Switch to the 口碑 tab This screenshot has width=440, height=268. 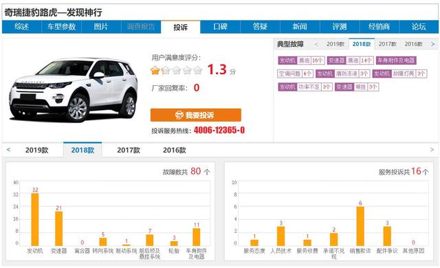pyautogui.click(x=220, y=27)
